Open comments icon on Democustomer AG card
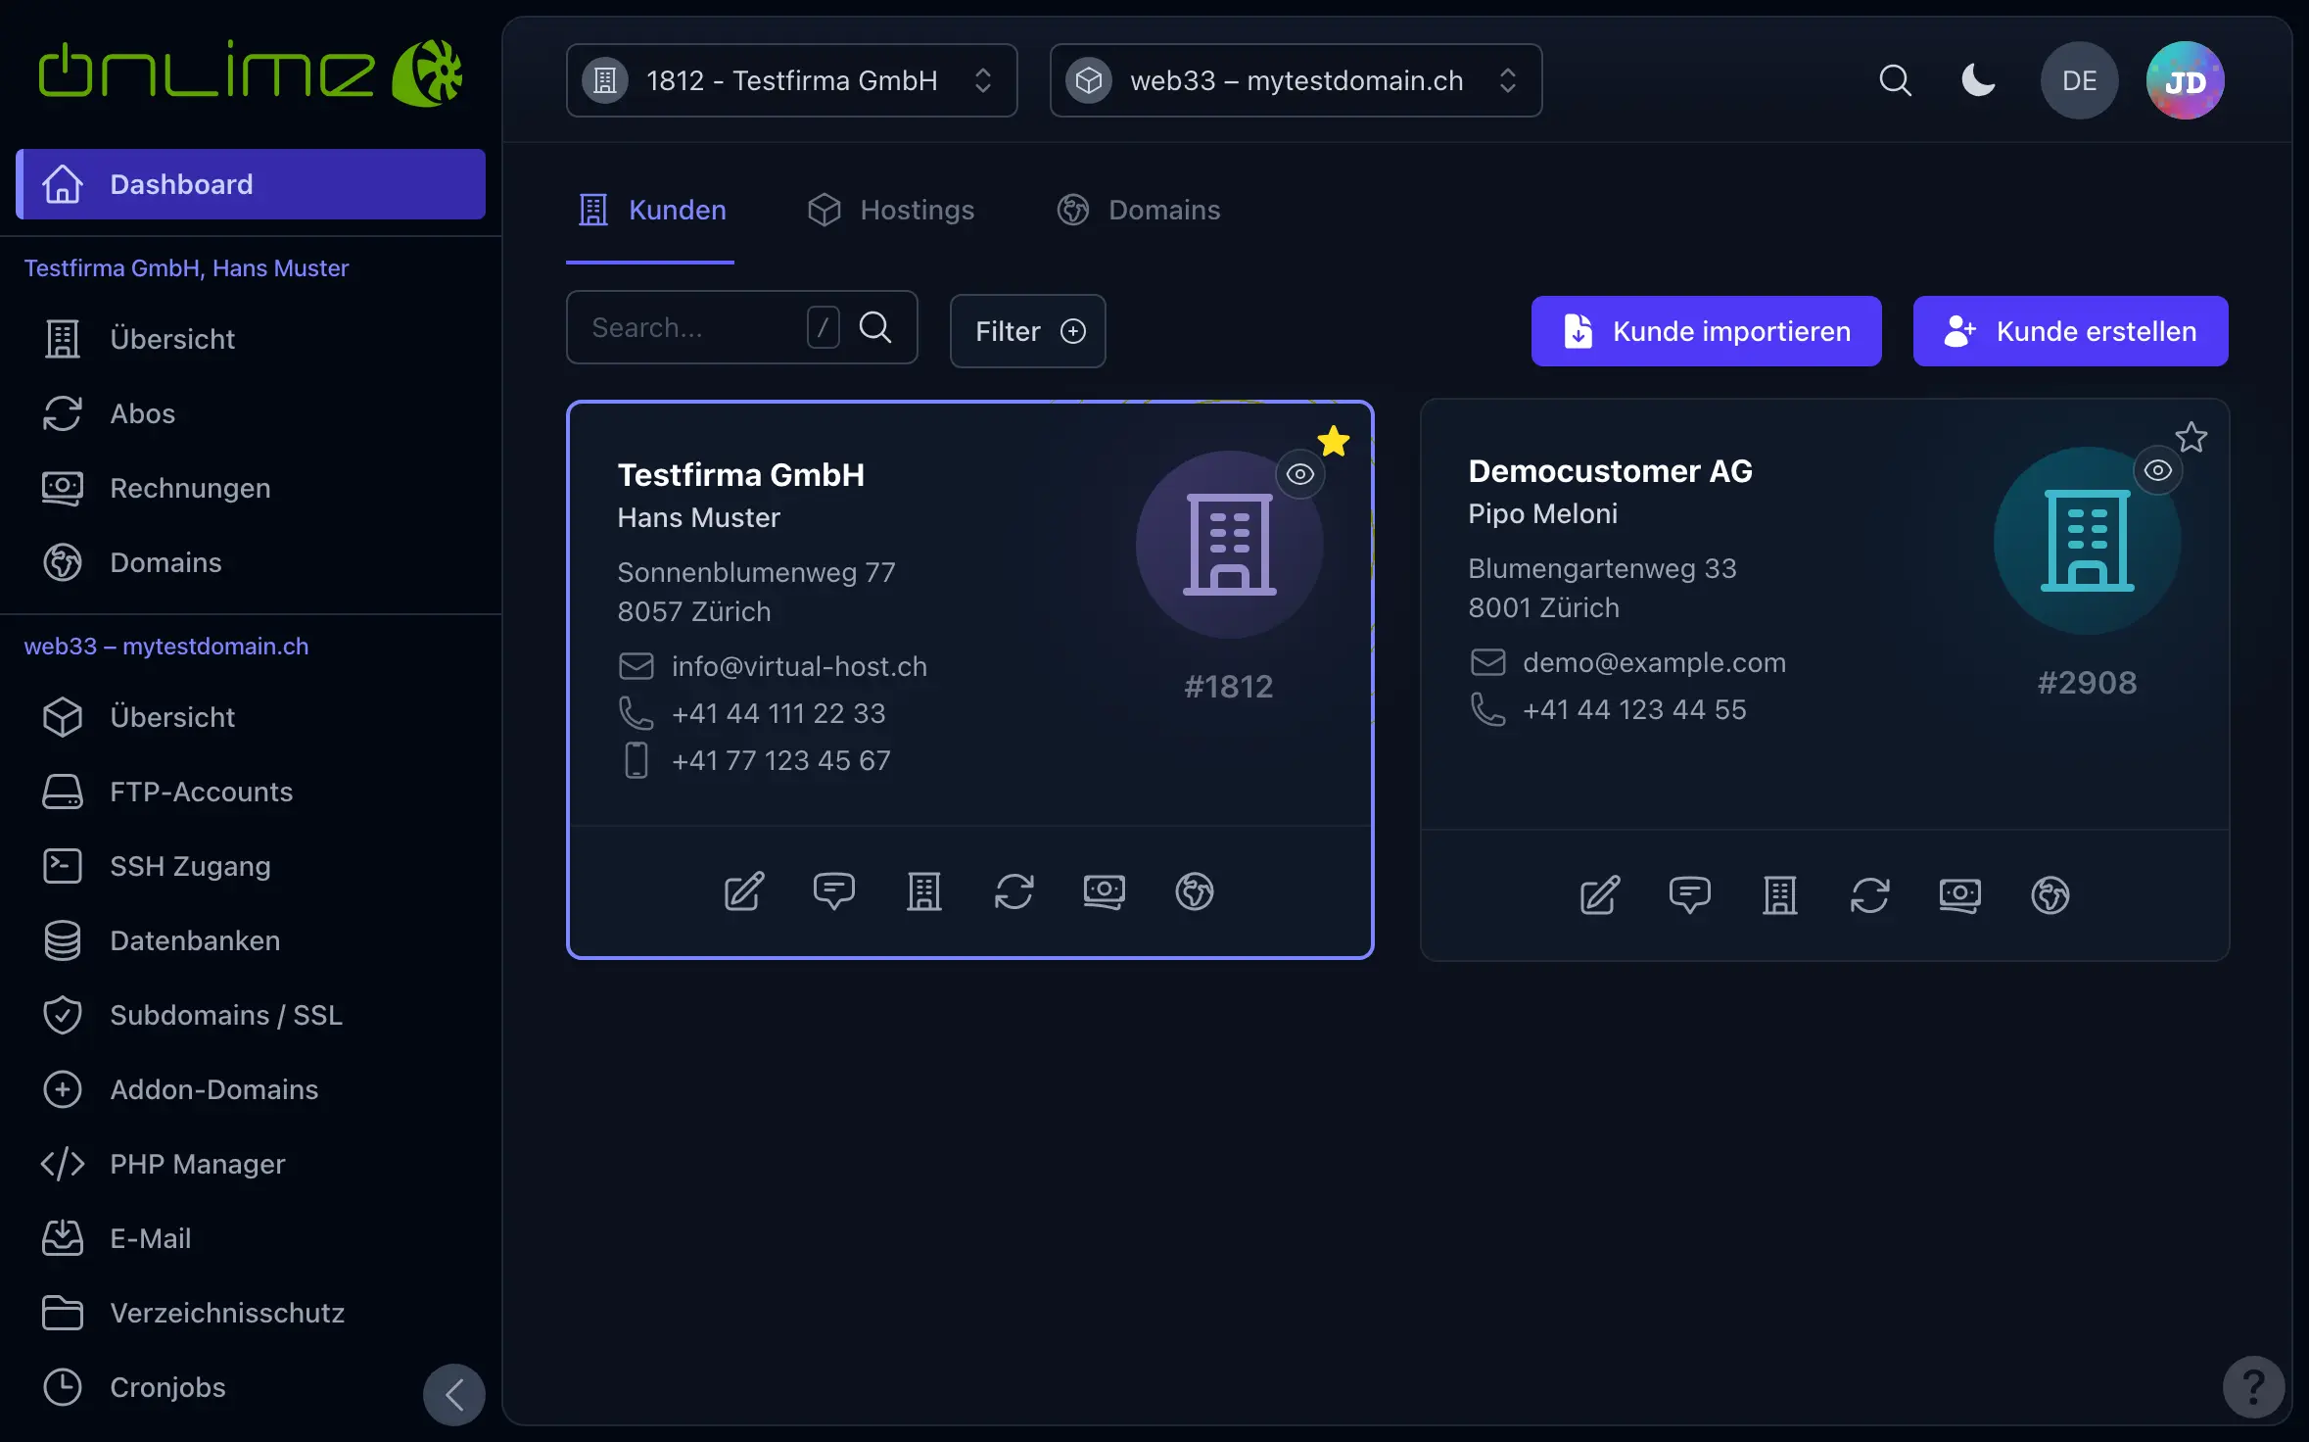Viewport: 2309px width, 1442px height. (x=1690, y=895)
